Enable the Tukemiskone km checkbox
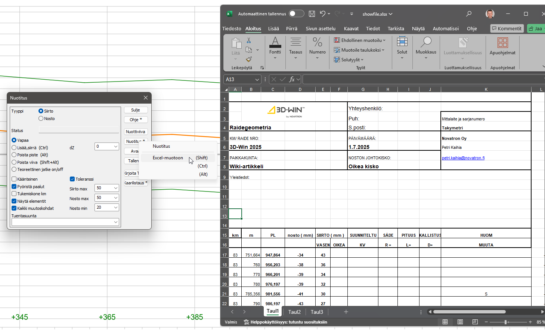Image resolution: width=545 pixels, height=331 pixels. tap(13, 194)
